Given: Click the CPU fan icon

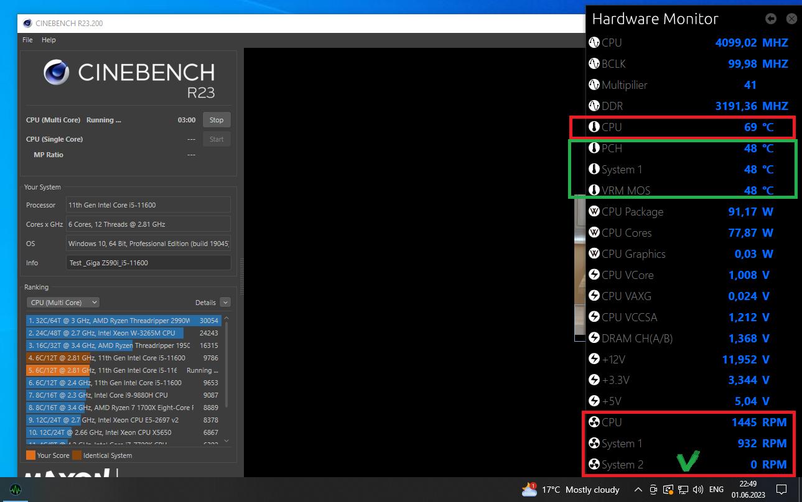Looking at the screenshot, I should [x=594, y=422].
